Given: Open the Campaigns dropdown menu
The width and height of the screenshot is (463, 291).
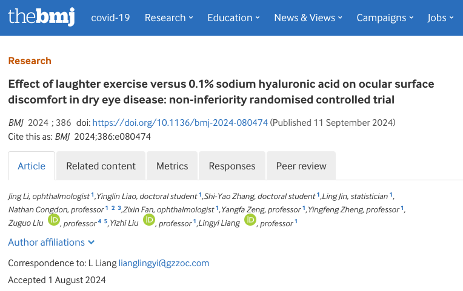Looking at the screenshot, I should point(385,18).
